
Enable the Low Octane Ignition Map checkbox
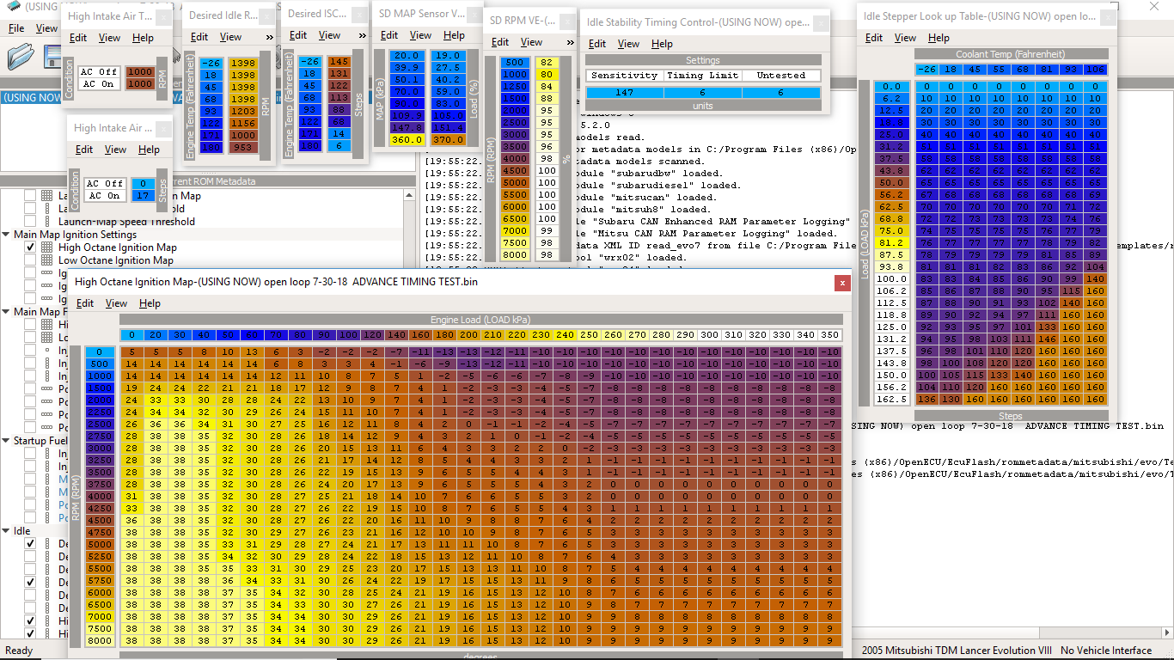[30, 260]
